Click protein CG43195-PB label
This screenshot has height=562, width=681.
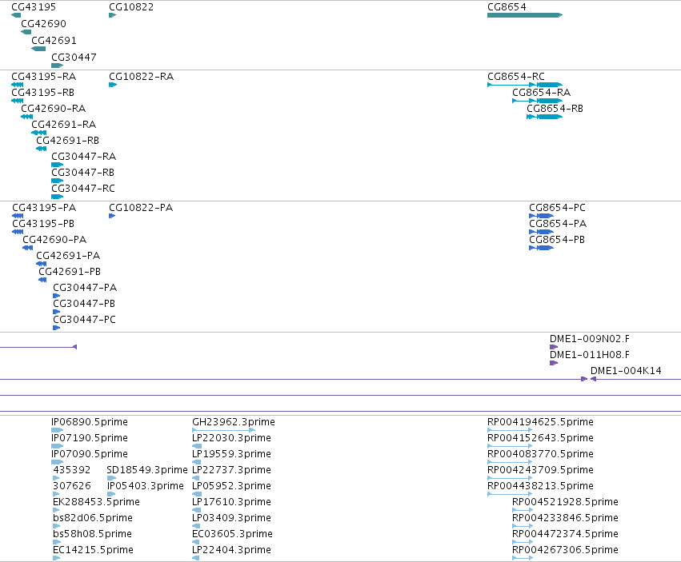point(43,224)
